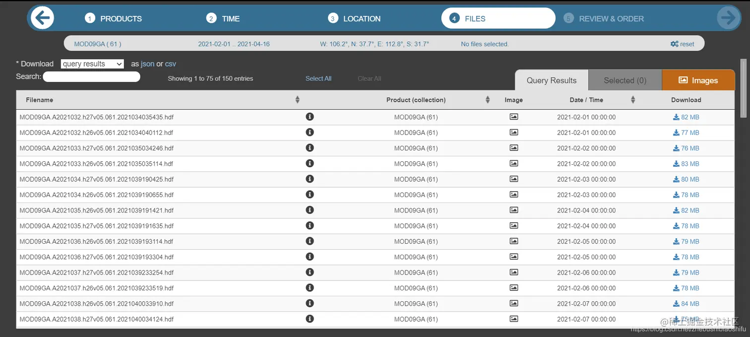
Task: View image for file ending 2021039191635.hdf
Action: click(514, 225)
